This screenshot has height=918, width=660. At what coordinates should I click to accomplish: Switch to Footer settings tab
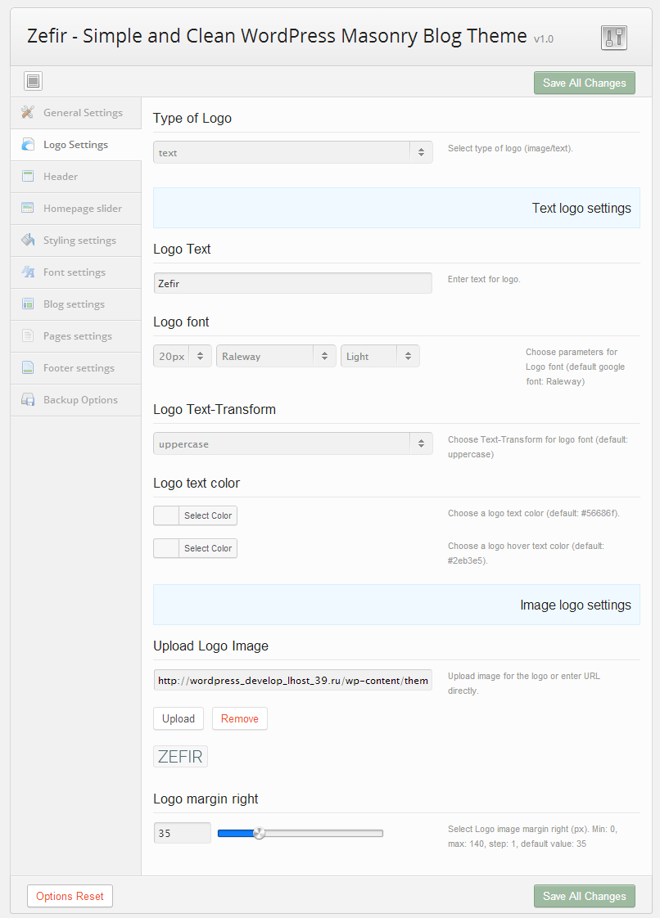(x=79, y=368)
